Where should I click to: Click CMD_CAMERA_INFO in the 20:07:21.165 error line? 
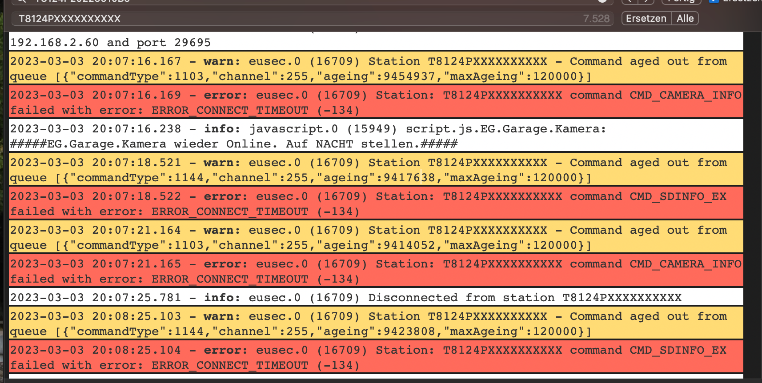pos(686,264)
